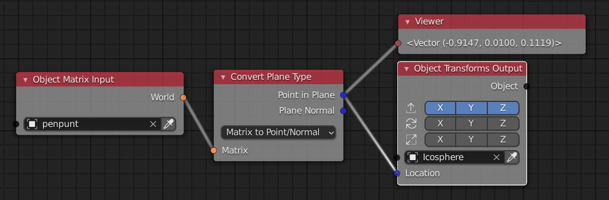
Task: Collapse the Object Transforms Output node
Action: (407, 69)
